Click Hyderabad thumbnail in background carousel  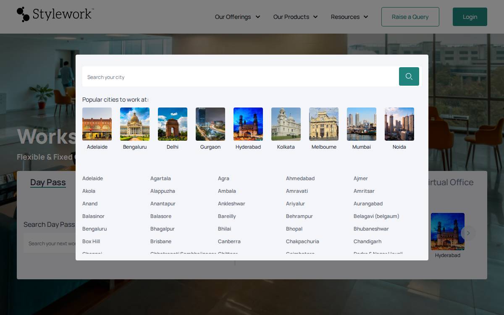[448, 231]
